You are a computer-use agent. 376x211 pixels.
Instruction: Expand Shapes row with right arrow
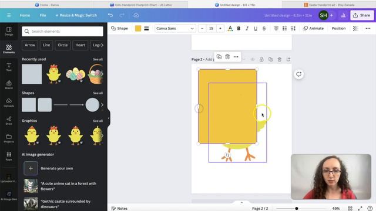click(x=102, y=105)
